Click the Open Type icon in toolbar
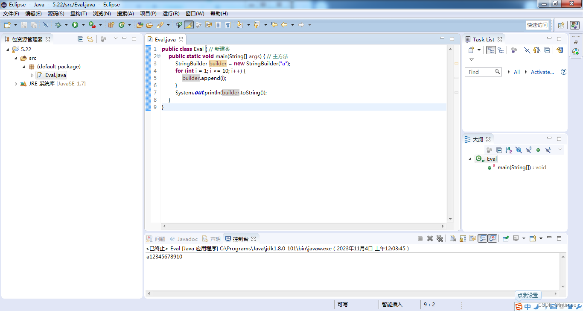The width and height of the screenshot is (583, 311). pos(140,25)
